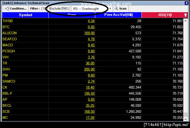The width and height of the screenshot is (190, 128).
Task: Close the Advance Technical Scan window
Action: pyautogui.click(x=187, y=3)
